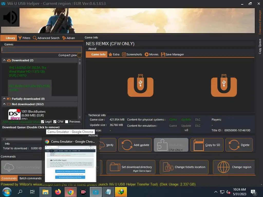This screenshot has width=263, height=197.
Task: Click the left Wii U USB logo image
Action: [x=140, y=85]
